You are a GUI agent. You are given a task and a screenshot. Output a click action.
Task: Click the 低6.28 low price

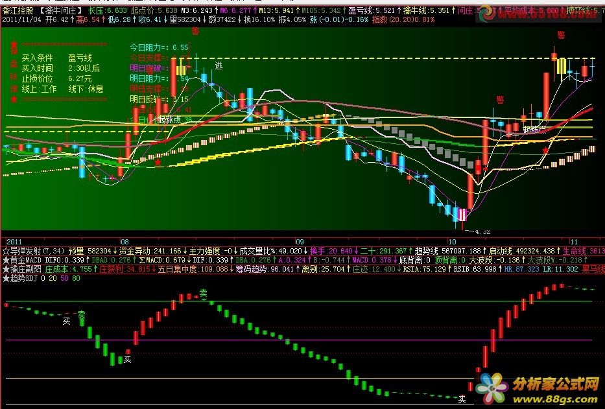click(119, 19)
